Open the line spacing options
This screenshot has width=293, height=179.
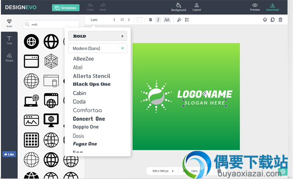187,20
